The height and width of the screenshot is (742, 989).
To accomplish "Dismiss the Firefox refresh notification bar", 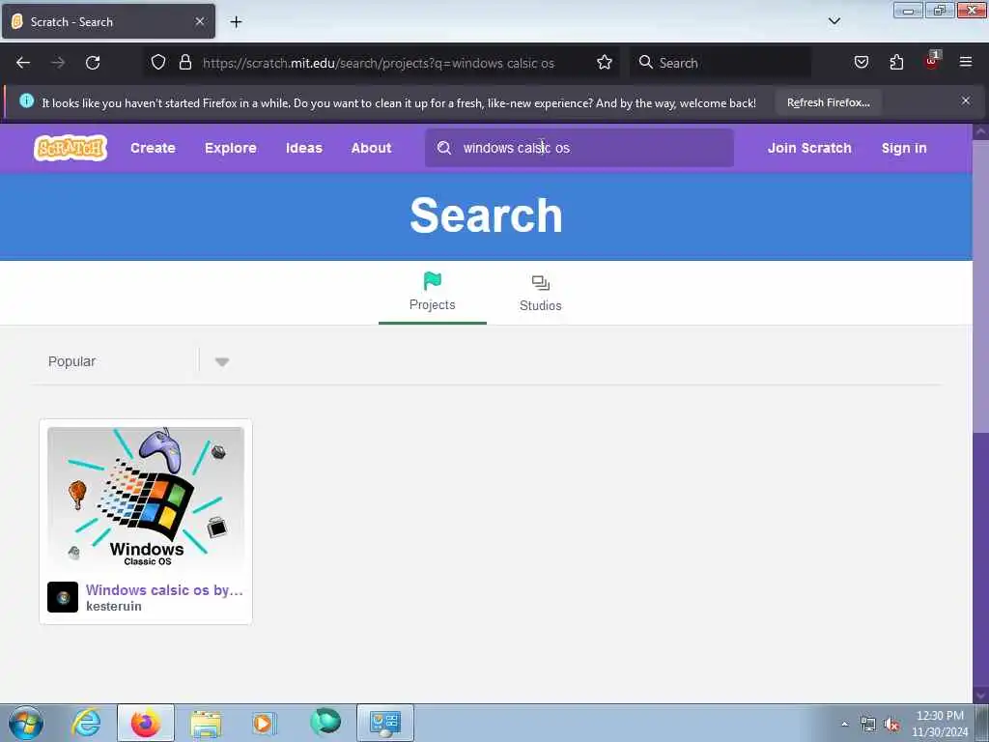I will point(966,100).
